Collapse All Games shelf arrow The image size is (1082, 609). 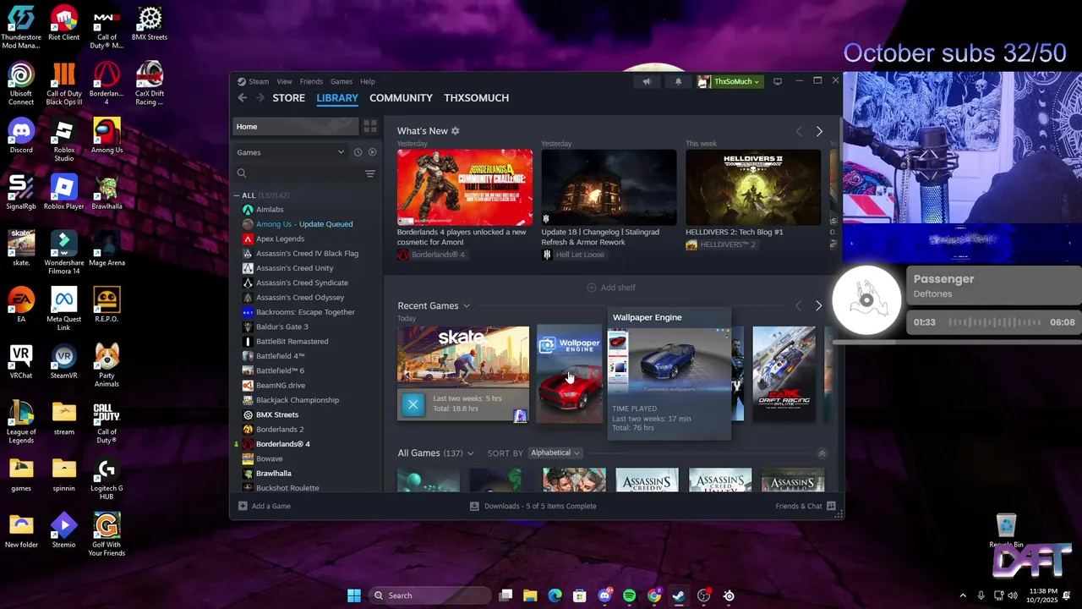(822, 453)
